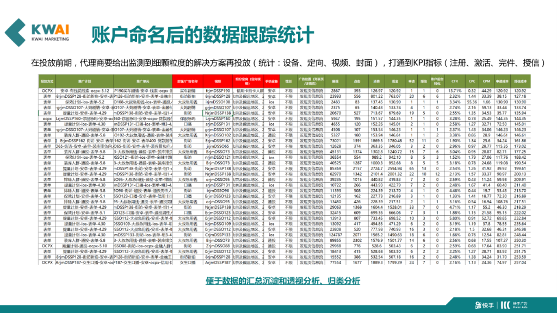Click the subtitle sentence starting 在投放前期
557x313 pixels.
point(288,63)
